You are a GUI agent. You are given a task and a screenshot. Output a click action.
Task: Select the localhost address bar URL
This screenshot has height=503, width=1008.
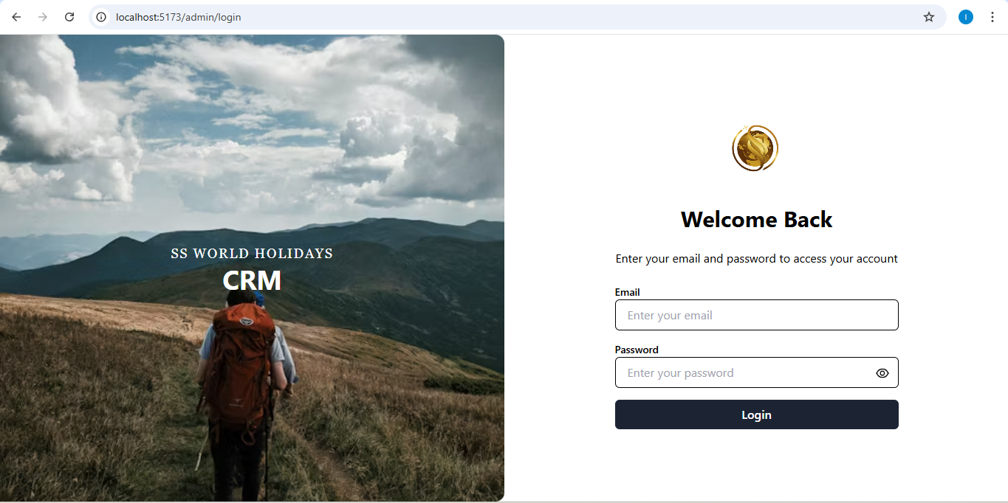pos(178,17)
